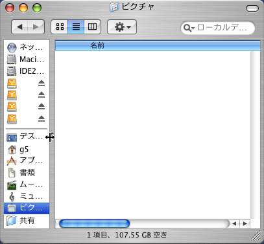The height and width of the screenshot is (244, 264).
Task: Switch to column view
Action: [92, 27]
